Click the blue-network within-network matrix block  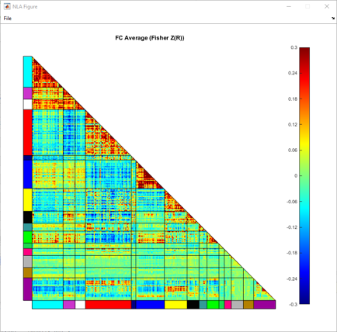coord(146,178)
